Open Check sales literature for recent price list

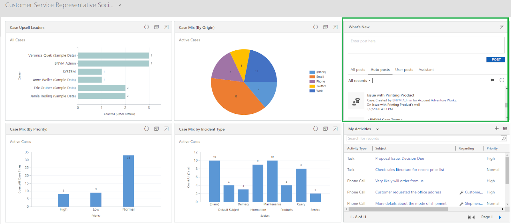tap(409, 170)
